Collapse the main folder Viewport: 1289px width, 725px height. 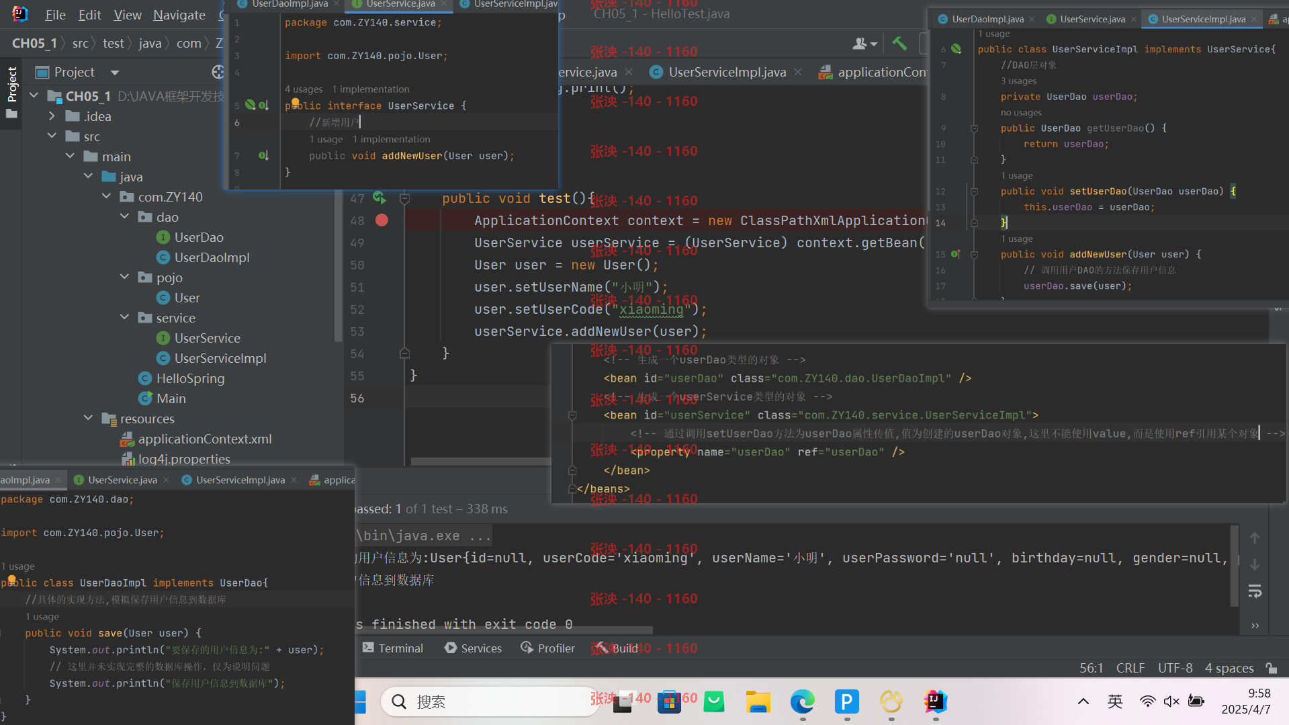click(71, 157)
